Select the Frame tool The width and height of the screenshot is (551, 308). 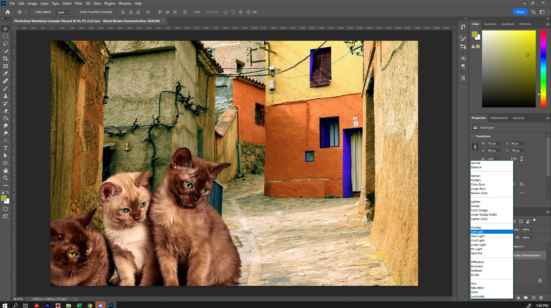click(5, 66)
